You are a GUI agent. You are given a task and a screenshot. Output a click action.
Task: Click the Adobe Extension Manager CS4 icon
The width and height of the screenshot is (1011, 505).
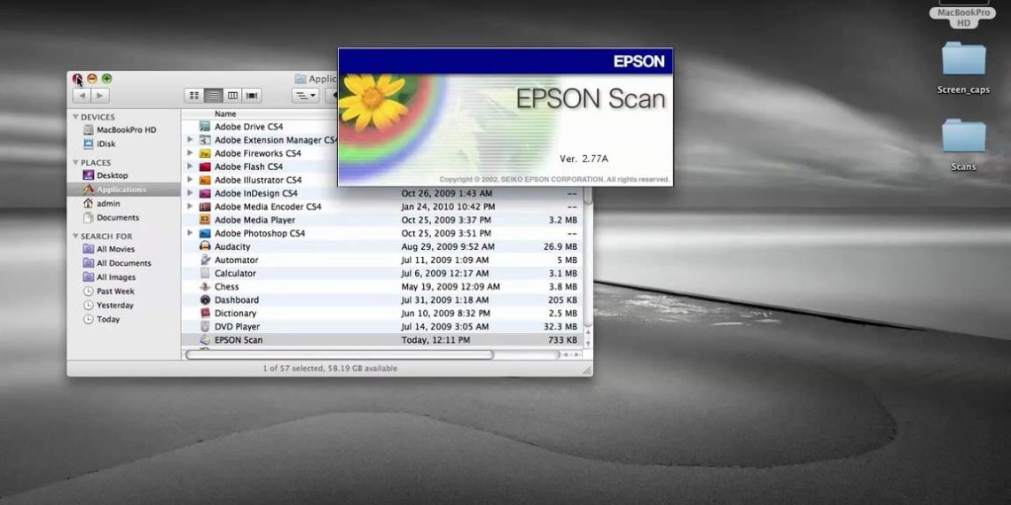[x=205, y=140]
